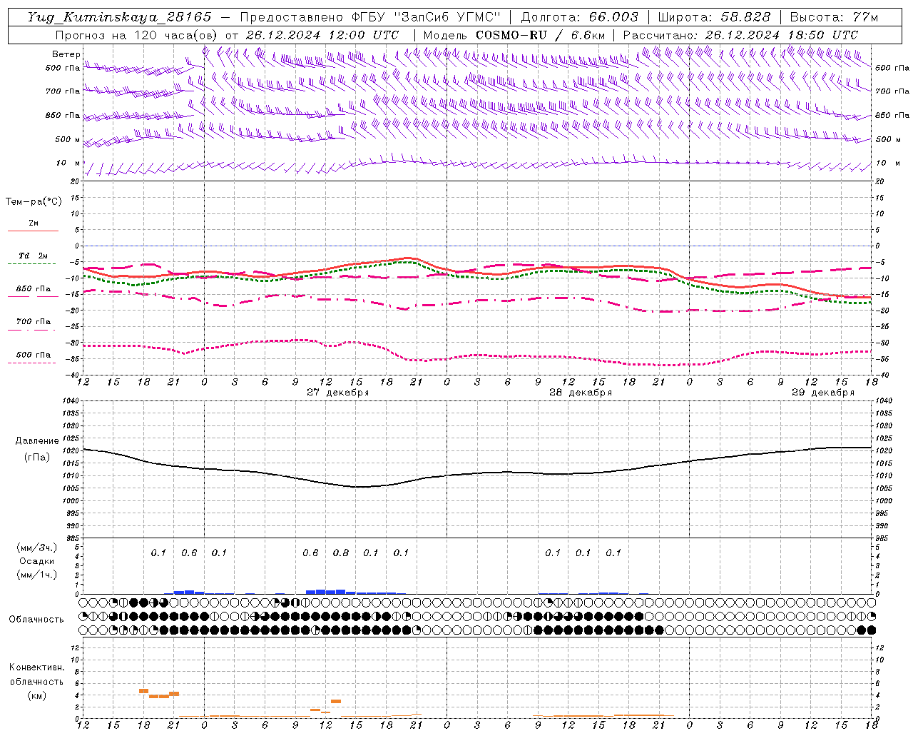This screenshot has height=731, width=913.
Task: Click the 29 декабря date label
Action: (822, 393)
